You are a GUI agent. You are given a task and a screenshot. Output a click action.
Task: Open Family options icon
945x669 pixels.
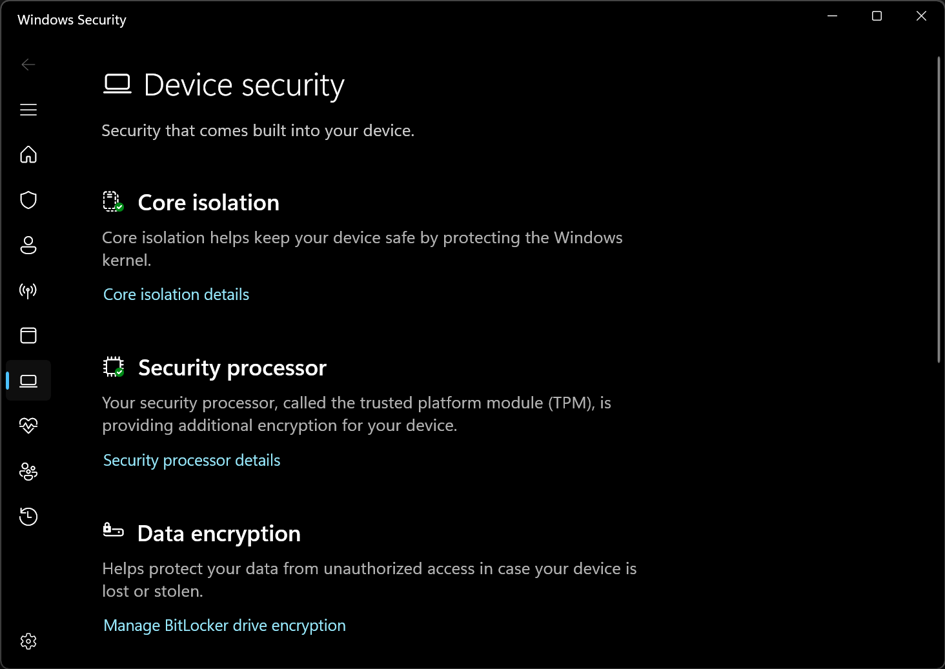tap(28, 472)
